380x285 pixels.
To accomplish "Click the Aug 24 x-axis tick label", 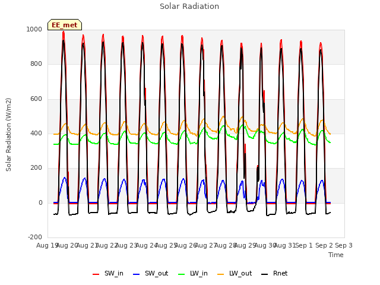I will (147, 245).
